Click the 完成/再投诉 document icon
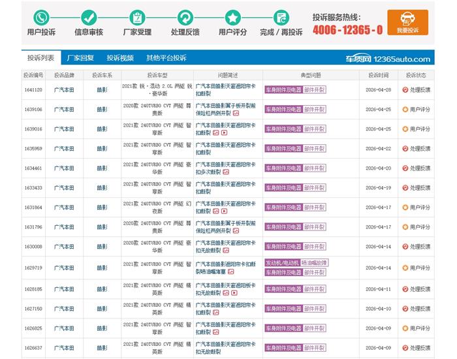This screenshot has width=457, height=359. [x=281, y=18]
